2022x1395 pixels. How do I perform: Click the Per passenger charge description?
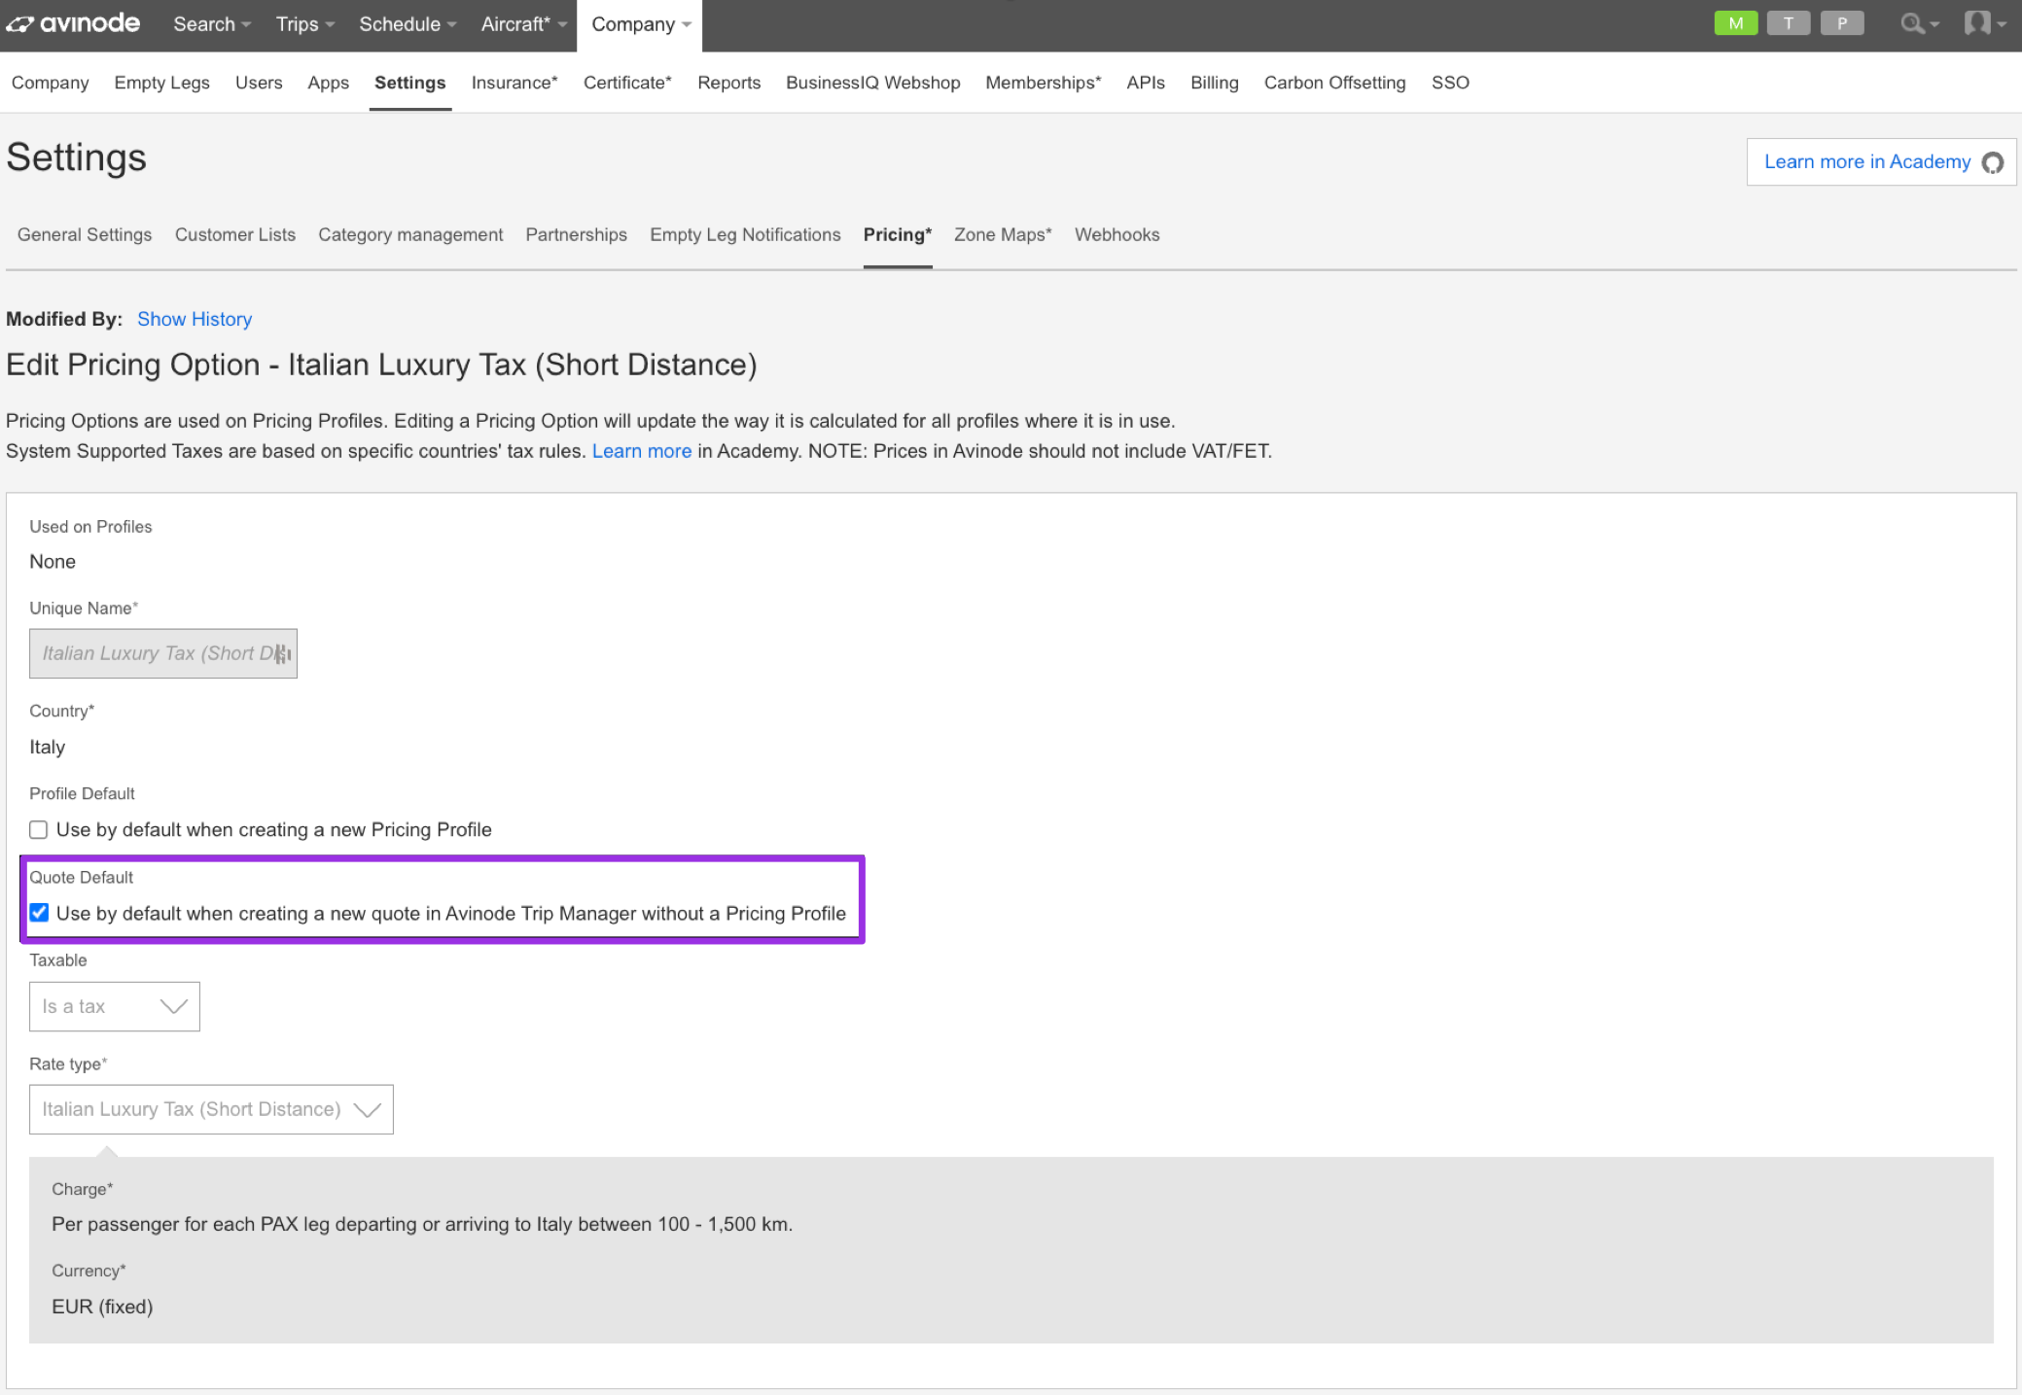pos(422,1224)
